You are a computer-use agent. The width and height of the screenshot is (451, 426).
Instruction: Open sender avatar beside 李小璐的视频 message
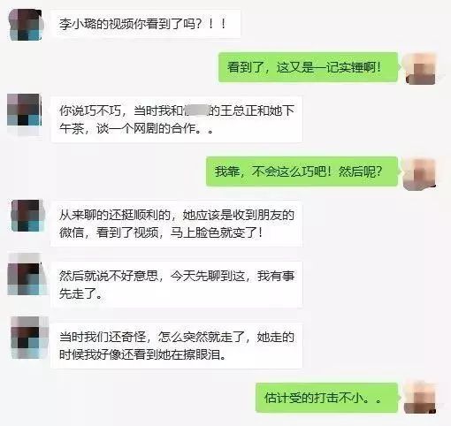click(x=26, y=25)
